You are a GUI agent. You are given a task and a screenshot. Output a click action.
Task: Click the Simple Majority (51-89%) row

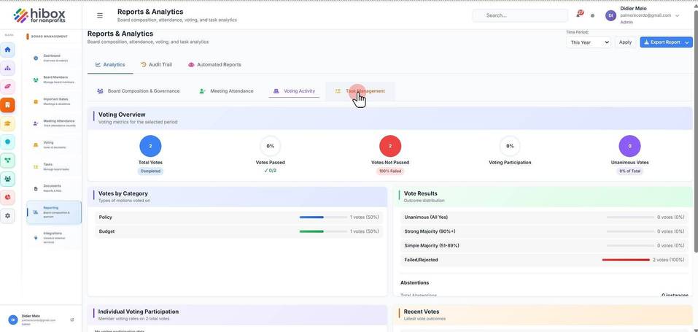(544, 246)
